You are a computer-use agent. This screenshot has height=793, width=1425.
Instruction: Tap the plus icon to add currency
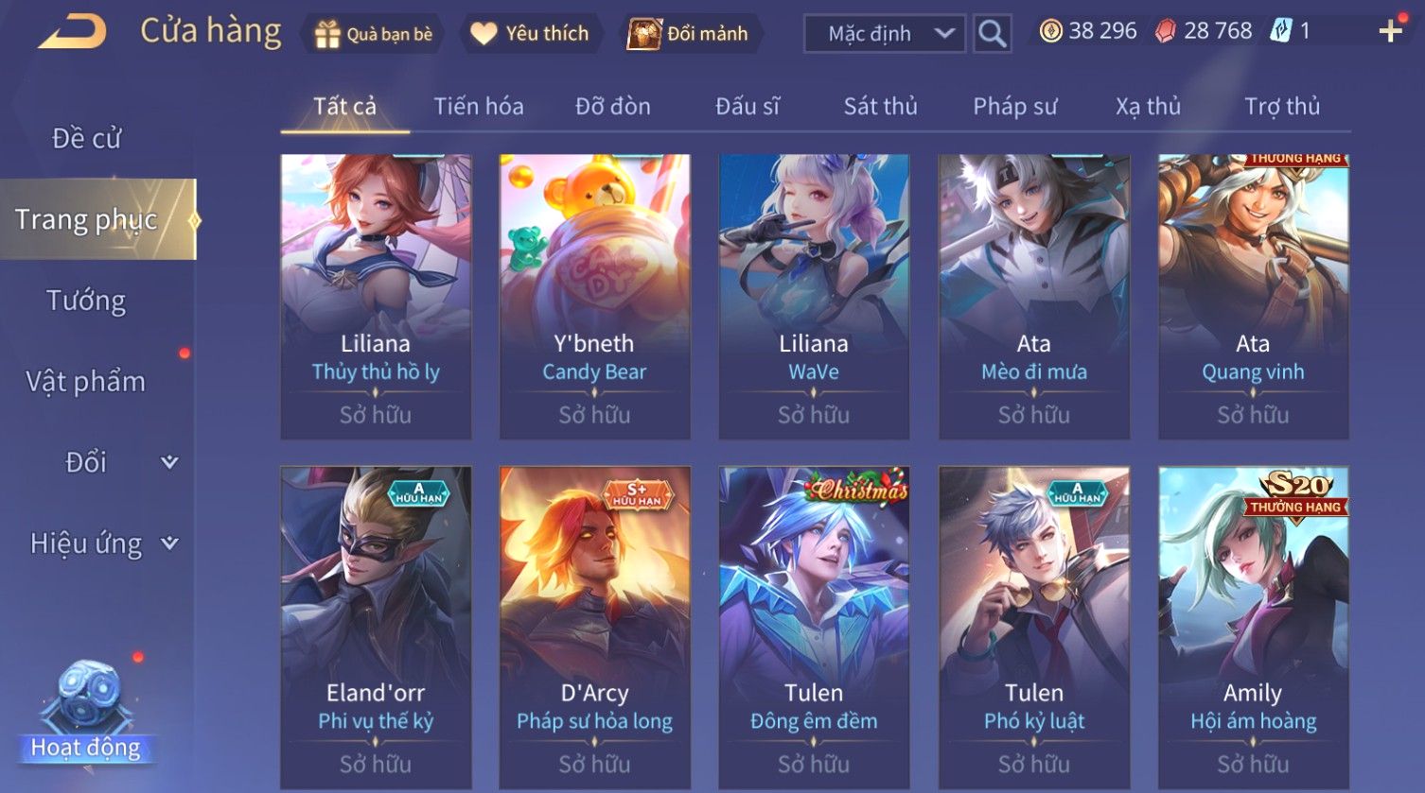coord(1390,31)
